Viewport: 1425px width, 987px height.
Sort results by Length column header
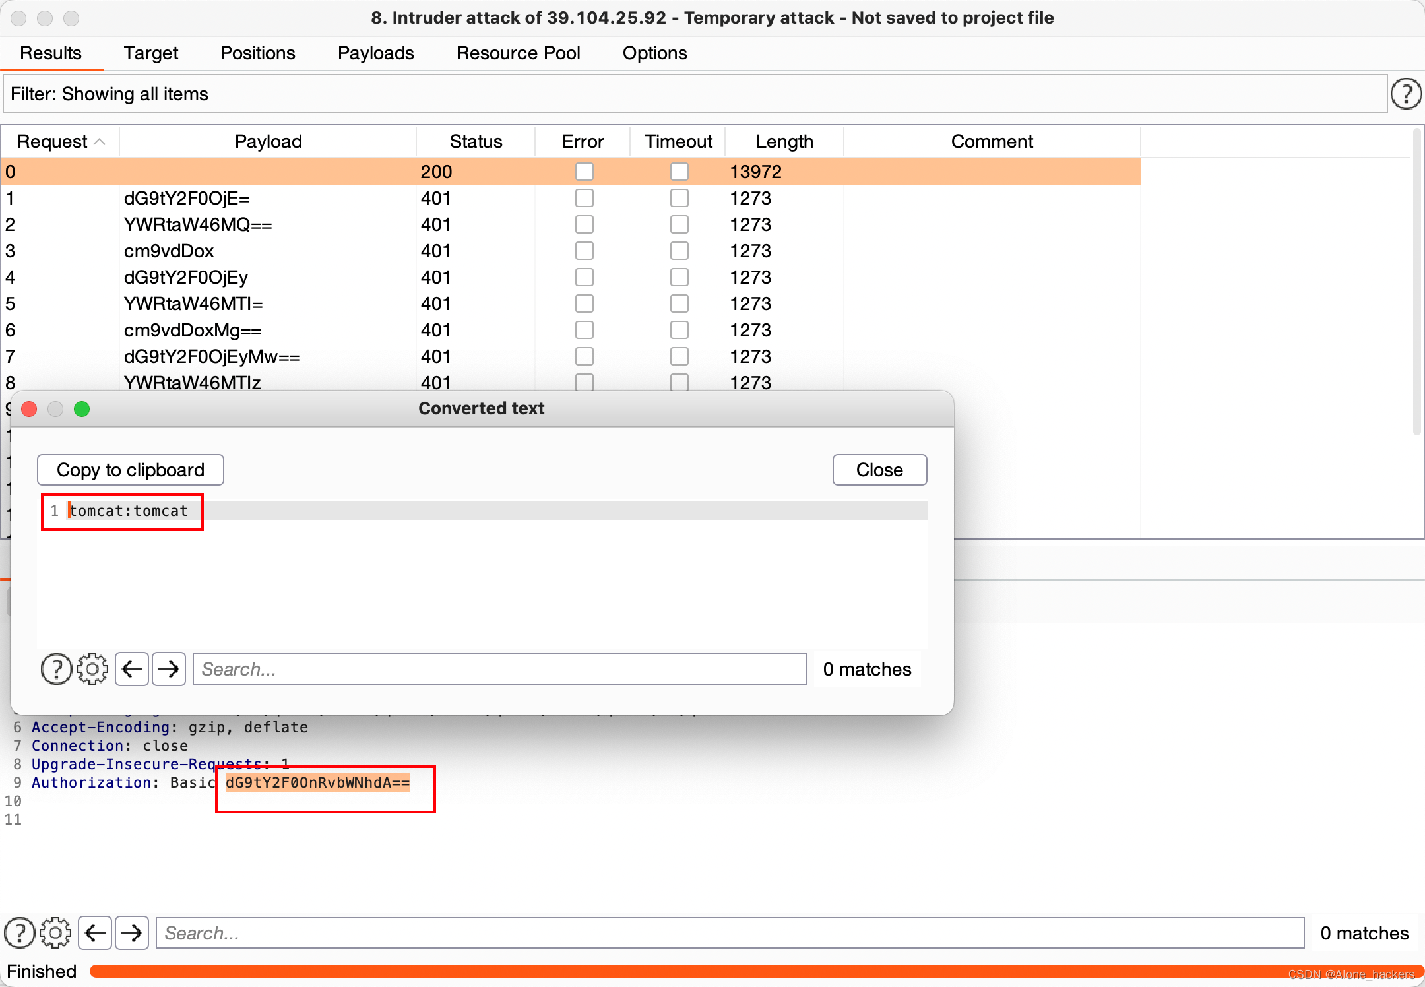point(784,141)
